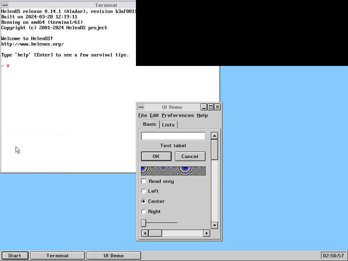Click the 'Text label' text

[x=173, y=145]
